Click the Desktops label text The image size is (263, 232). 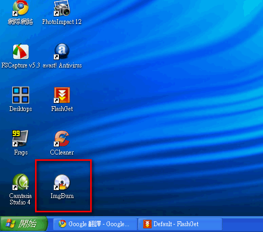(x=21, y=109)
